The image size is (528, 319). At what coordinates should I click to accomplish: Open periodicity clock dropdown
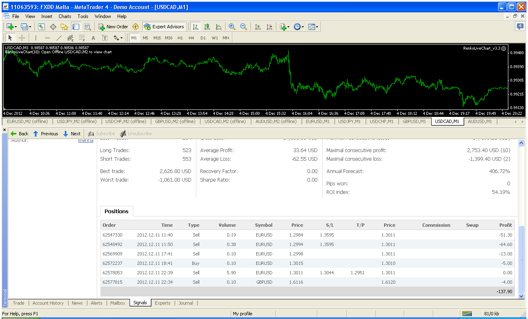point(299,27)
